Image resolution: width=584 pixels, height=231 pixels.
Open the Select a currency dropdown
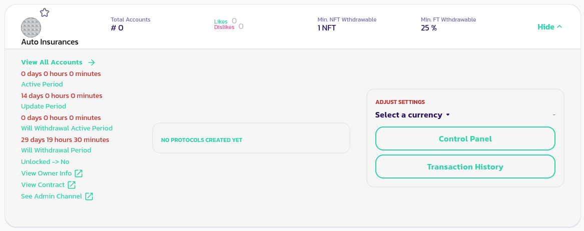pos(408,115)
